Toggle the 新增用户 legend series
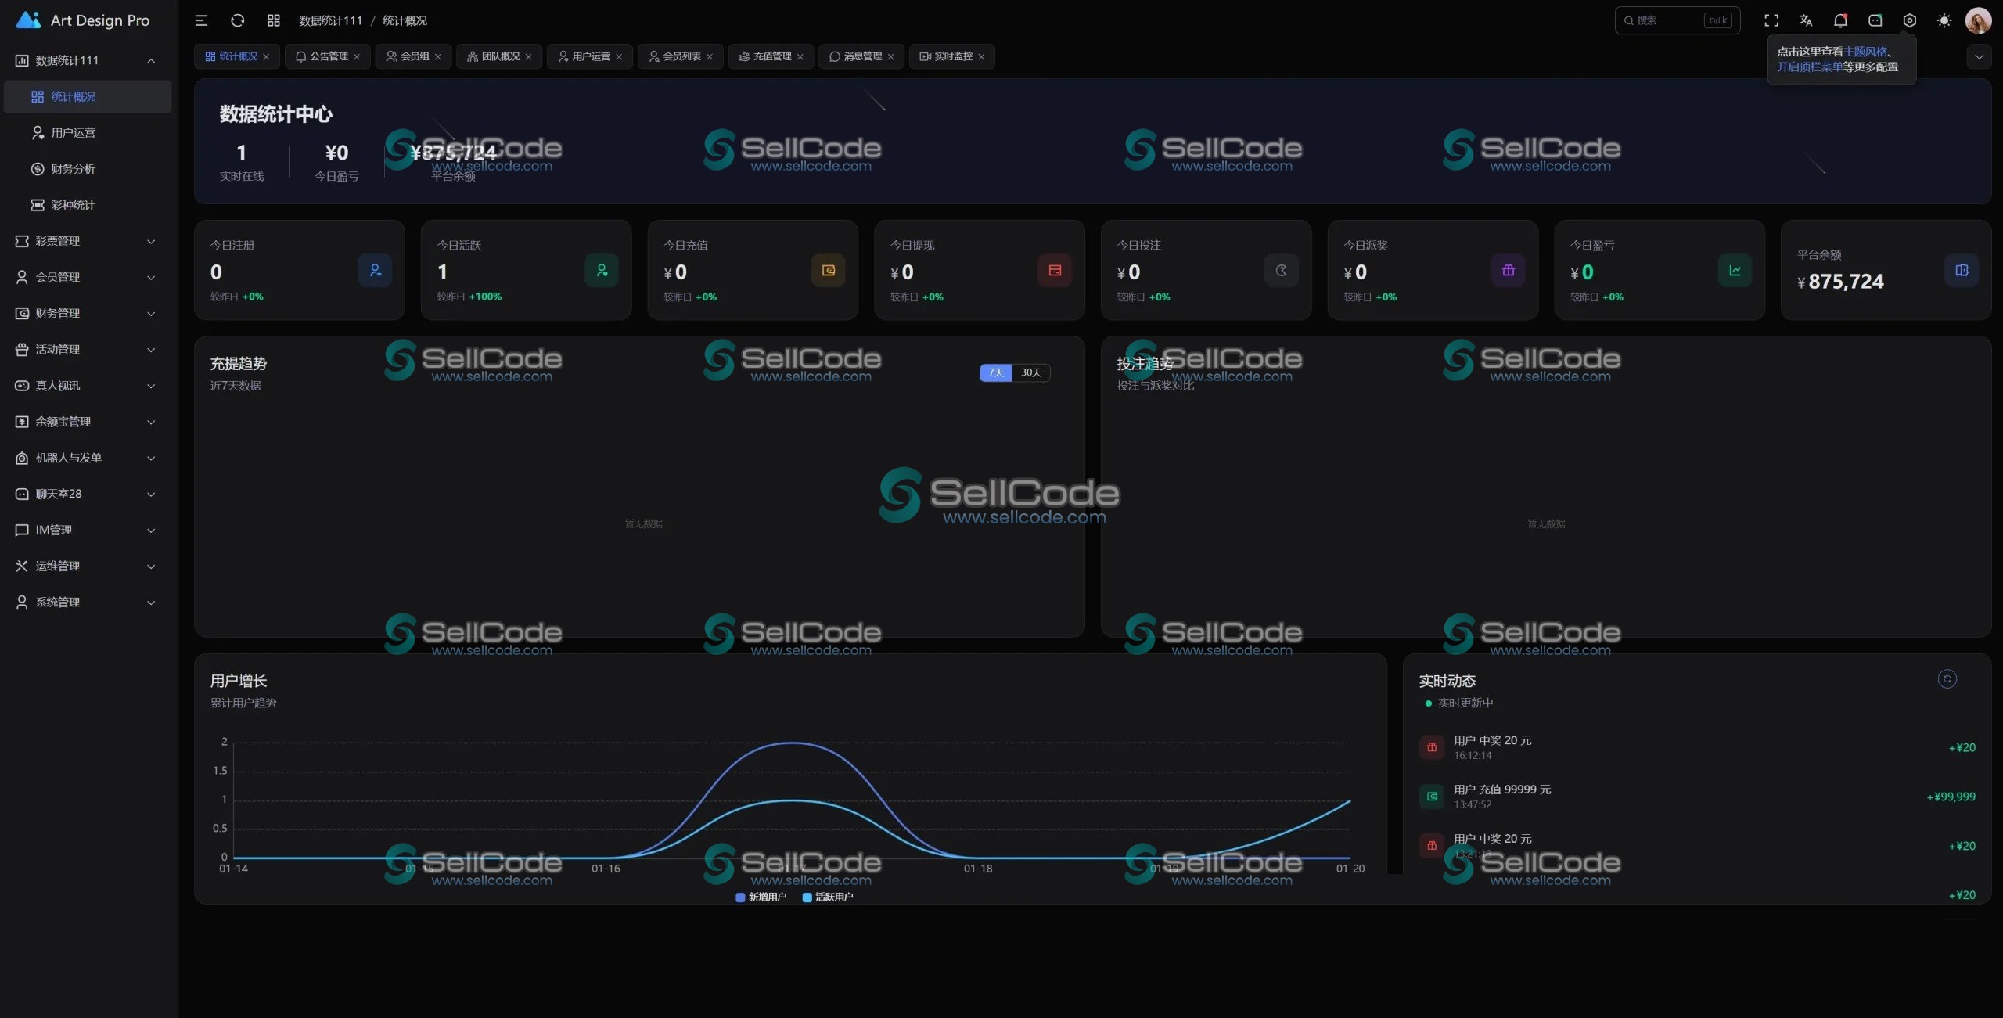2003x1018 pixels. coord(761,897)
